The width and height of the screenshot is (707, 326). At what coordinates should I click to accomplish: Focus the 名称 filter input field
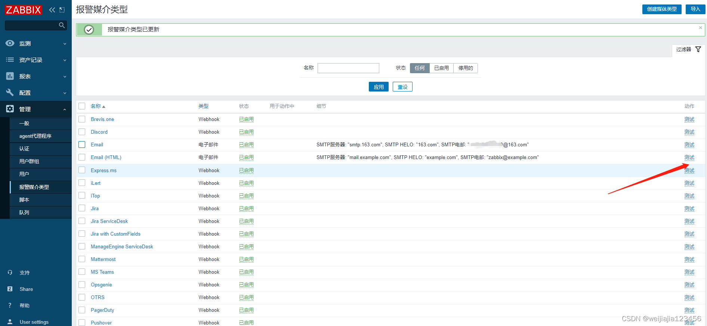(348, 68)
